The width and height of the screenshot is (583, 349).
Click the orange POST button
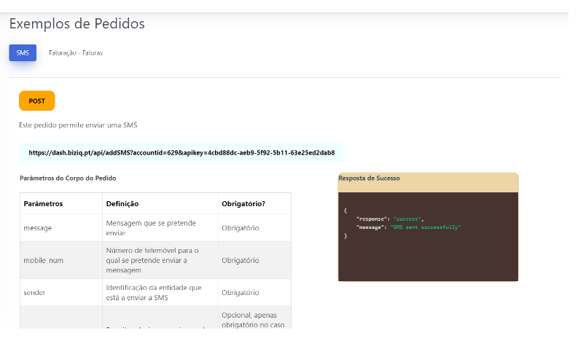click(36, 101)
